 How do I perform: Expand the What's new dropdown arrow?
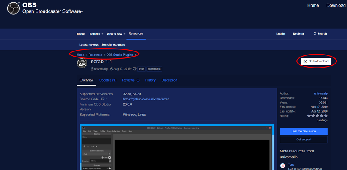(x=125, y=34)
